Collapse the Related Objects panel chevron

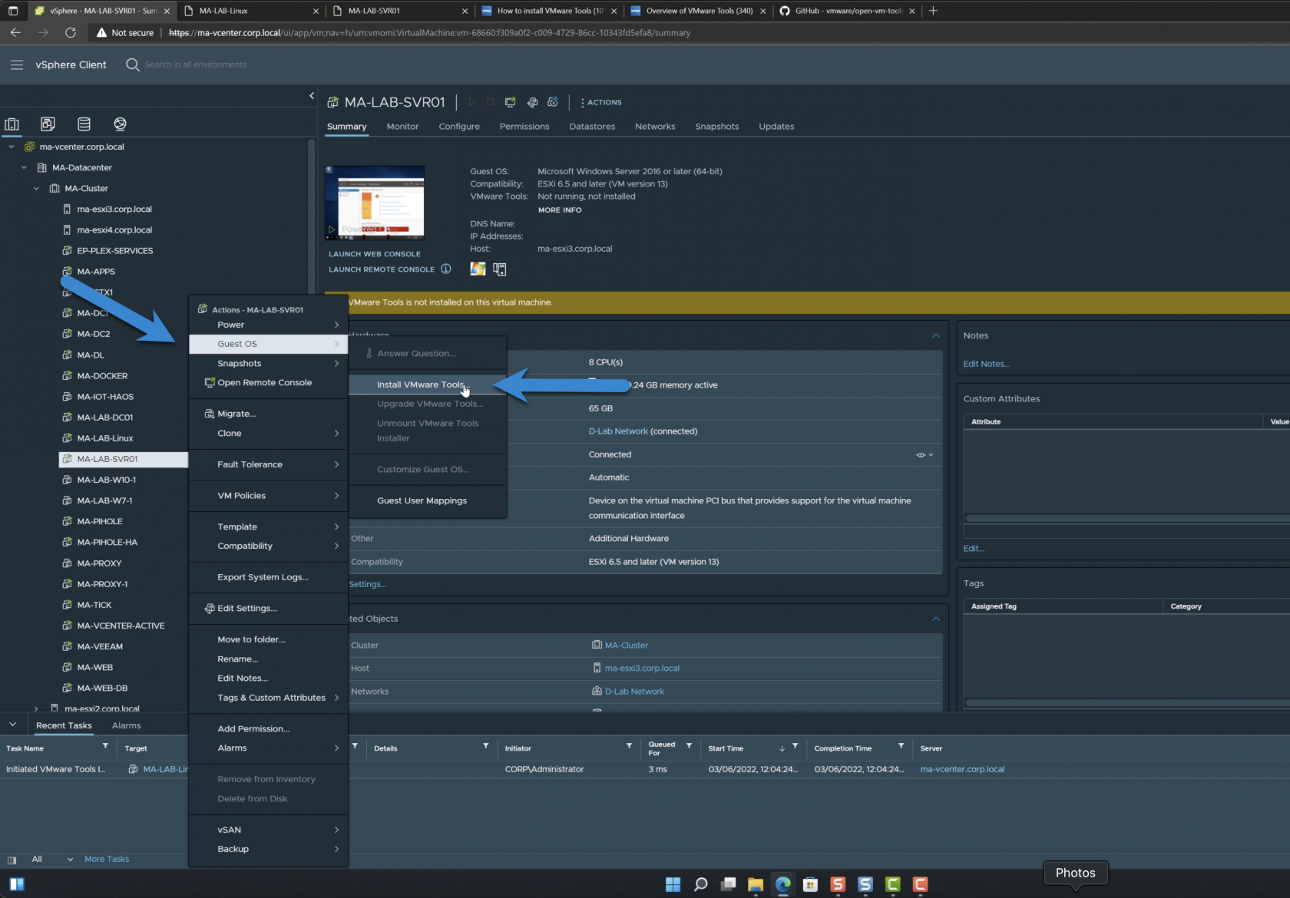pyautogui.click(x=935, y=619)
